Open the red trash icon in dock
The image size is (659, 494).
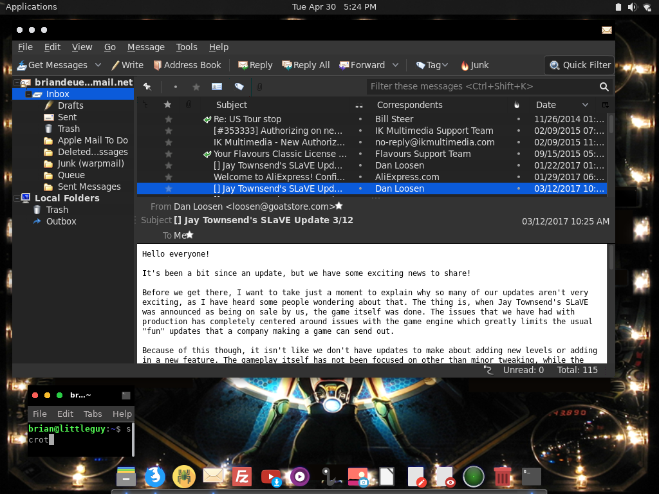pos(502,477)
